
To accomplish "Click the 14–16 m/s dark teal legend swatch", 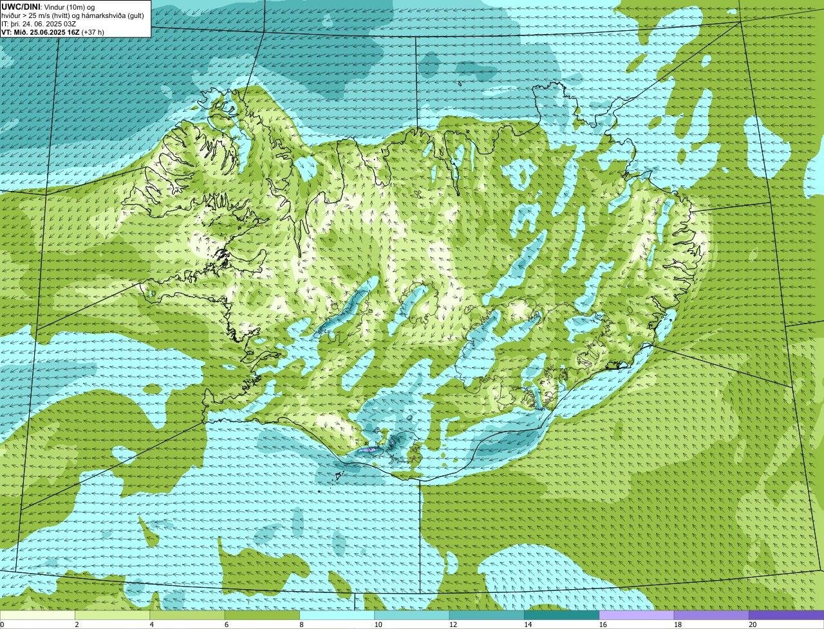I will pyautogui.click(x=561, y=615).
